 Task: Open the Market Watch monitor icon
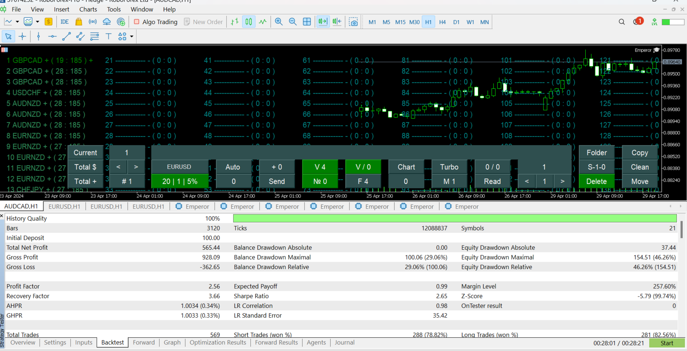[28, 22]
